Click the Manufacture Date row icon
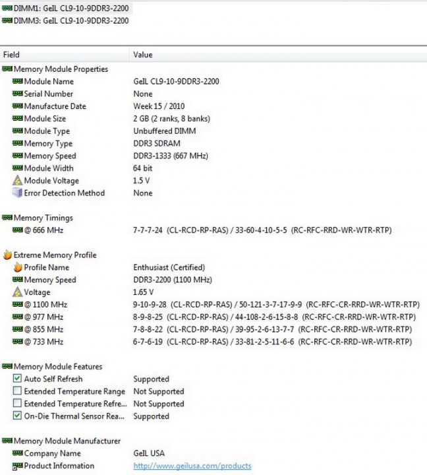Screen dimensions: 427x475 (x=18, y=106)
